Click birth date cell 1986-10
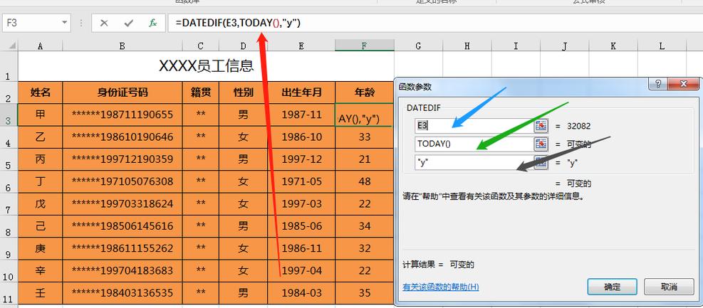 tap(301, 137)
